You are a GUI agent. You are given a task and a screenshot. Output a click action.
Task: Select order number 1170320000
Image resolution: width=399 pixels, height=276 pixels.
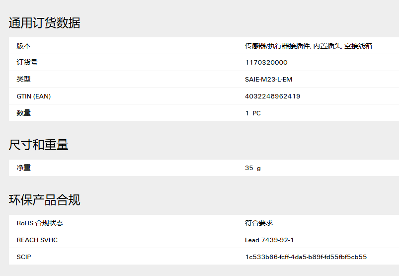pyautogui.click(x=266, y=62)
